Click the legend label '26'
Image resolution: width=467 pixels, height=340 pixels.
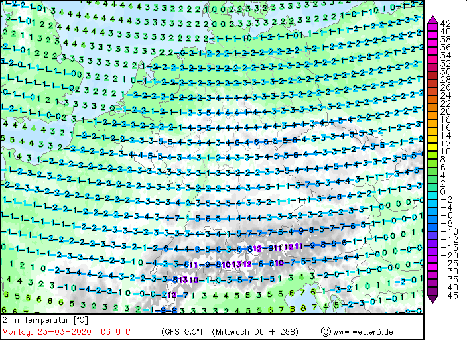445,87
